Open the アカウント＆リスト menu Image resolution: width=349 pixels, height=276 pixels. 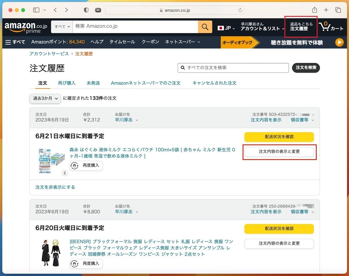pyautogui.click(x=262, y=26)
